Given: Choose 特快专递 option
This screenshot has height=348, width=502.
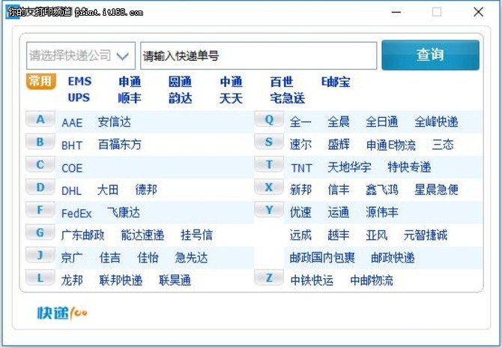Looking at the screenshot, I should [x=409, y=167].
